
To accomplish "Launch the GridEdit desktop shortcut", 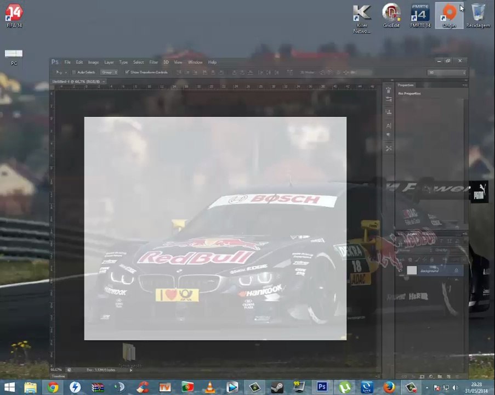I will (391, 16).
